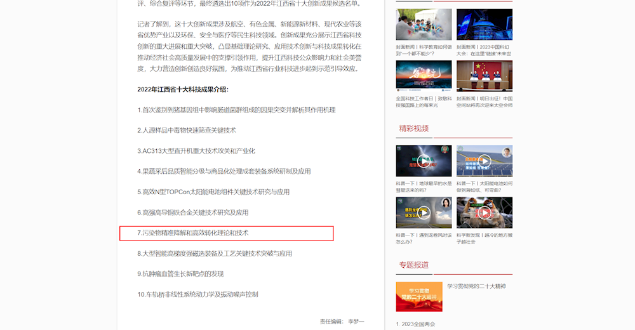
Task: Open the astronauts press conference thumbnail
Action: pos(484,76)
